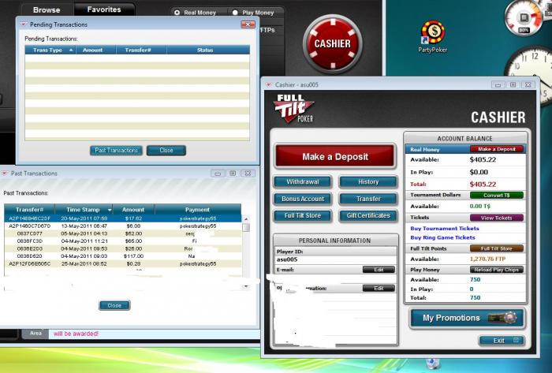Select the transaction row 0837CD77
The image size is (552, 373).
pyautogui.click(x=123, y=233)
